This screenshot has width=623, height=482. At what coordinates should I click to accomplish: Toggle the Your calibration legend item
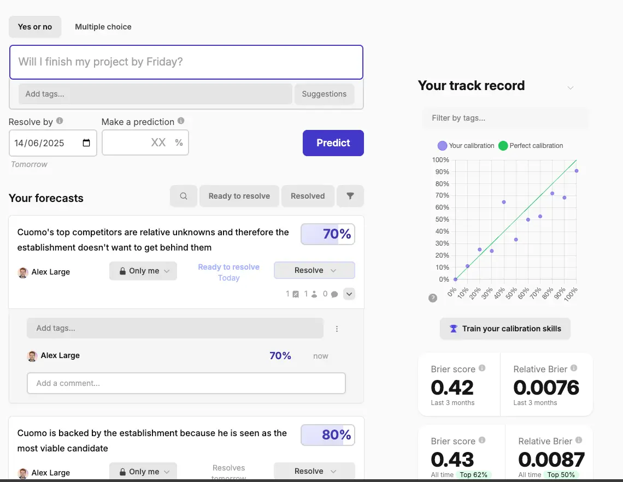466,146
